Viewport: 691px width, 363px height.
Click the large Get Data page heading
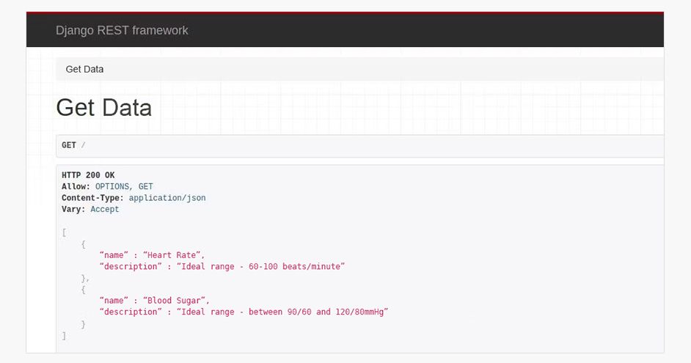104,108
